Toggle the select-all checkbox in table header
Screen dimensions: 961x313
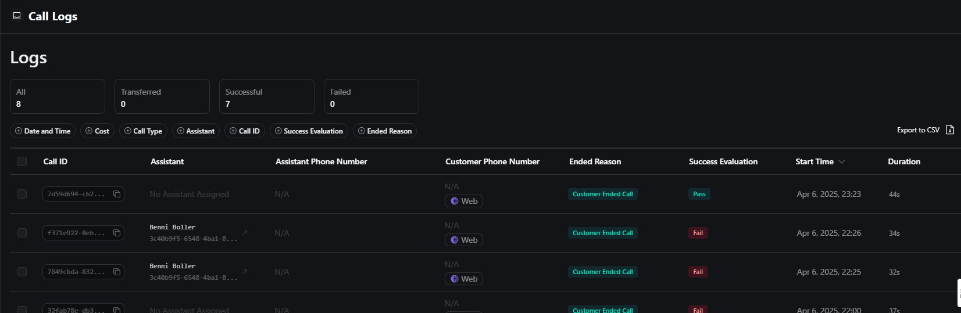[22, 161]
